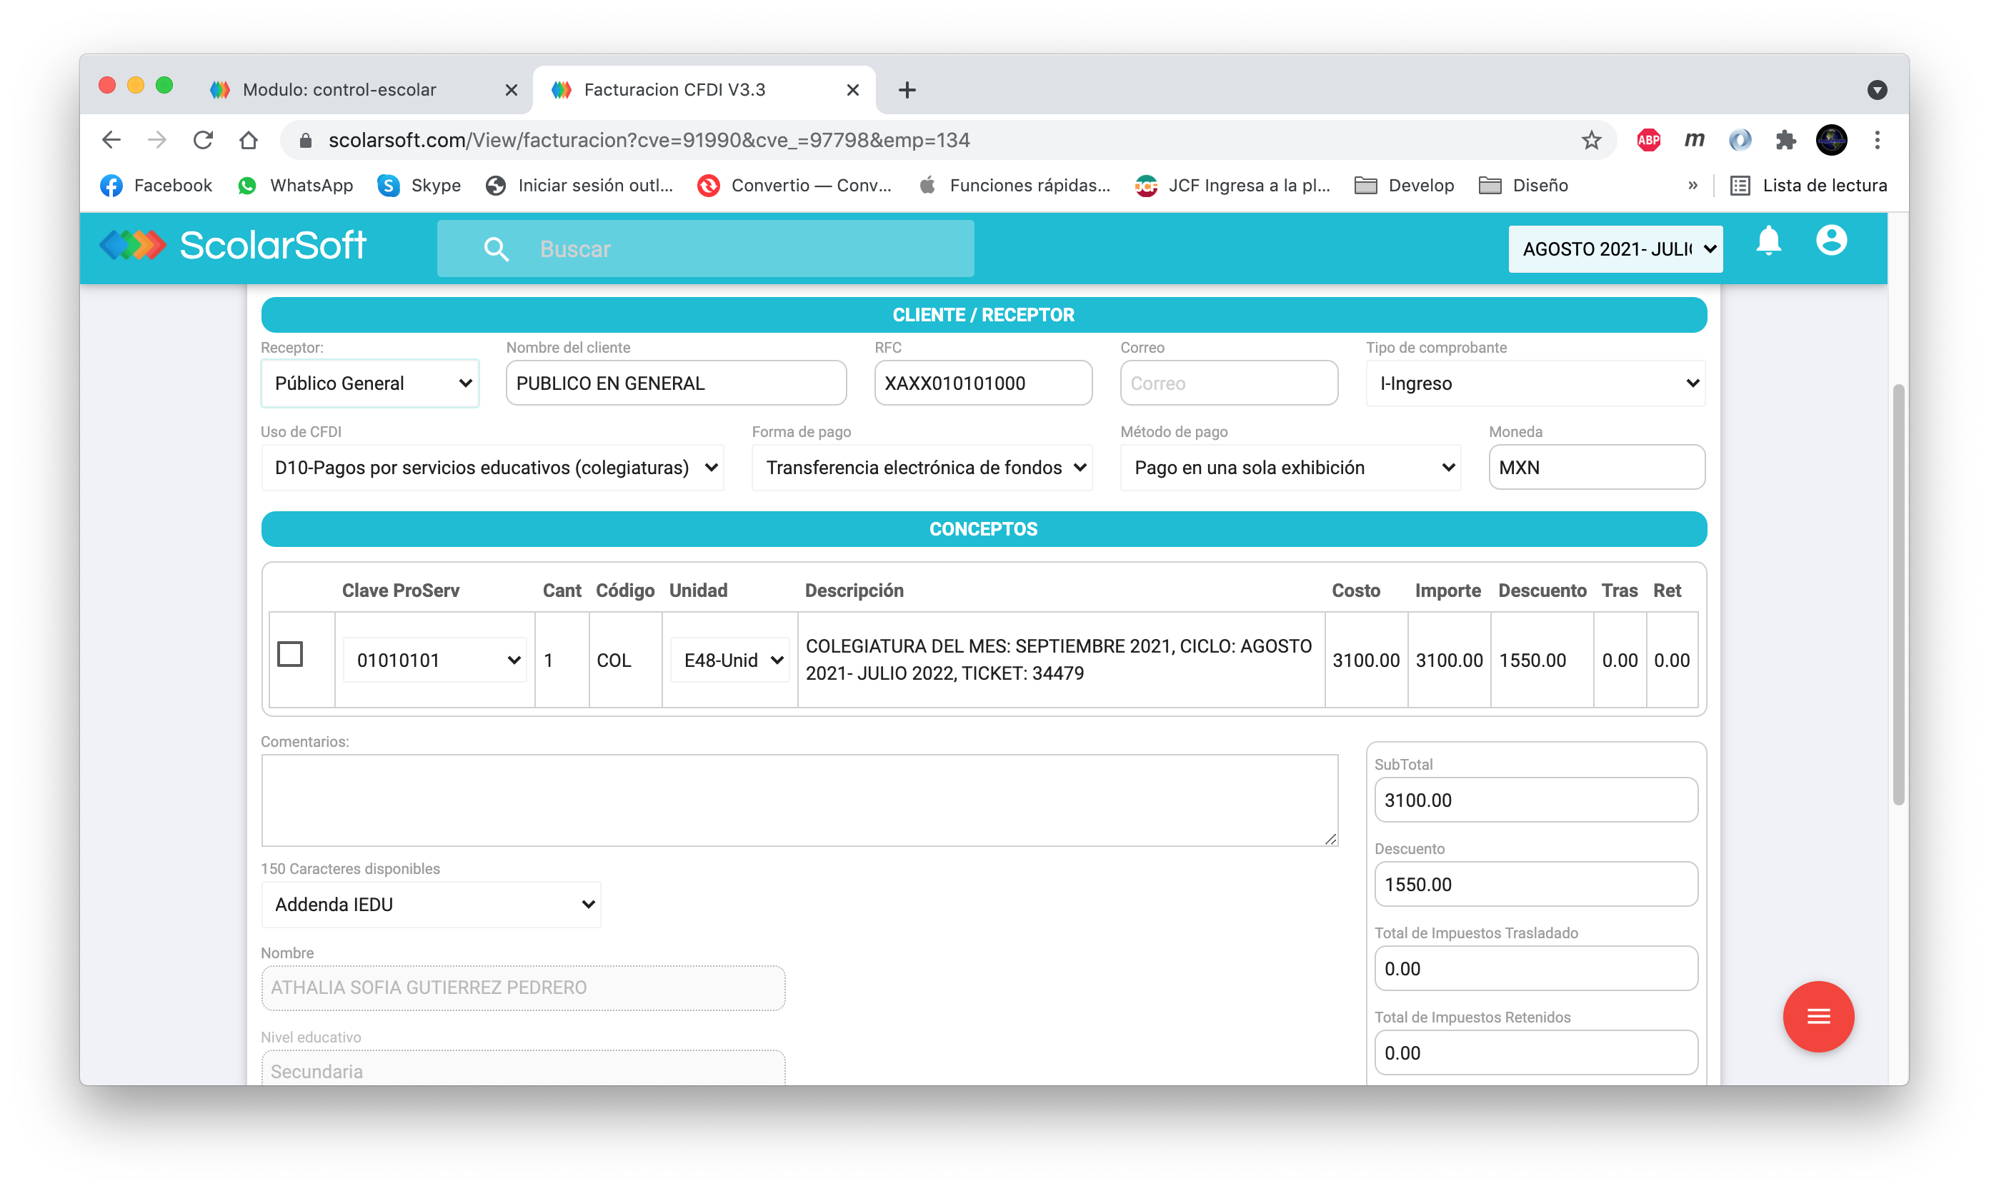Viewport: 1989px width, 1191px height.
Task: Reload the current page
Action: 202,140
